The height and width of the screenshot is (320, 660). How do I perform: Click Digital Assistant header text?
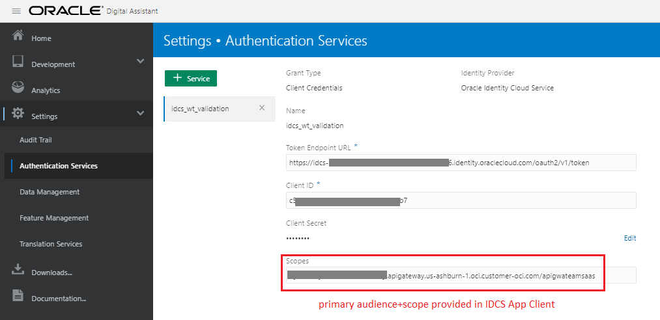(132, 11)
